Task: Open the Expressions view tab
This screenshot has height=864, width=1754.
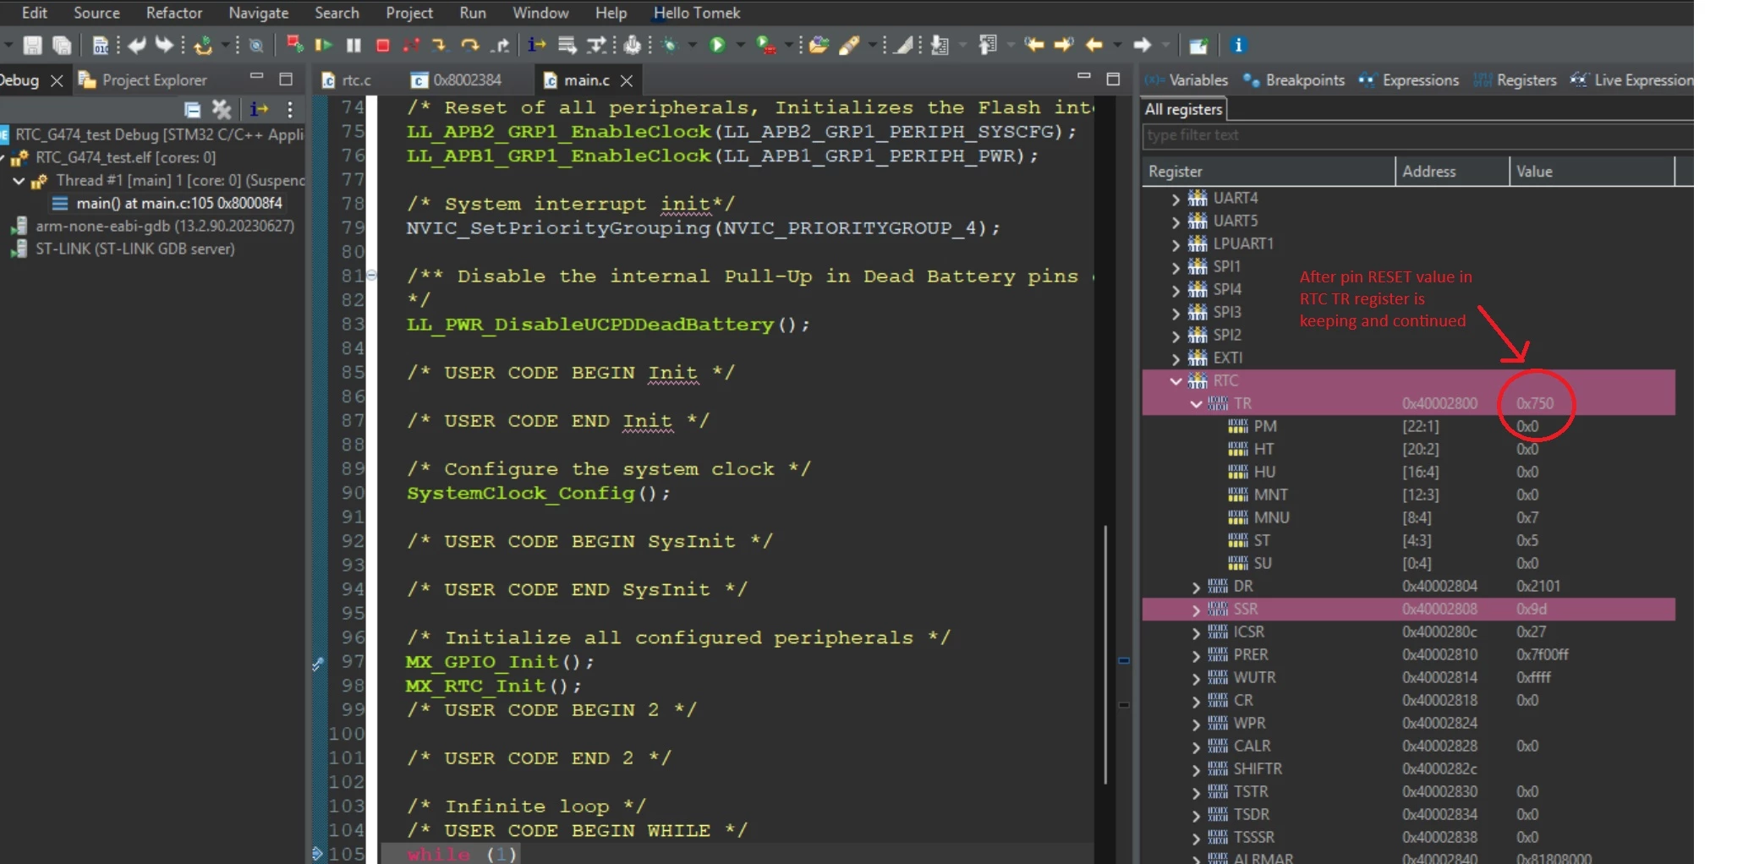Action: point(1409,79)
